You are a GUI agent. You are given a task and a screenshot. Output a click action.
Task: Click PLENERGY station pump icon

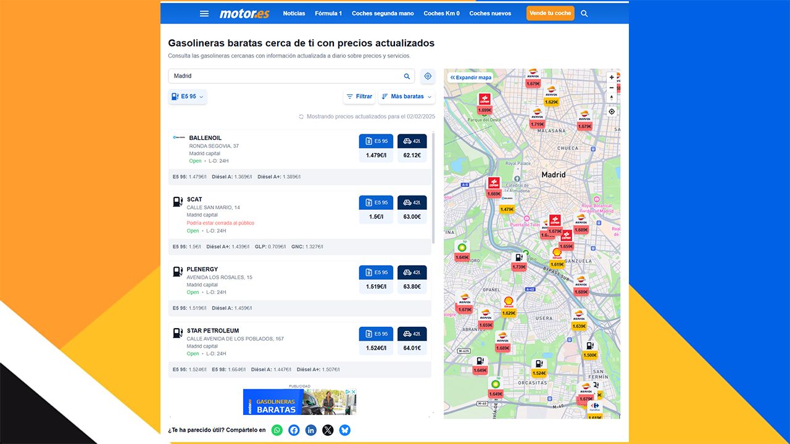tap(177, 271)
